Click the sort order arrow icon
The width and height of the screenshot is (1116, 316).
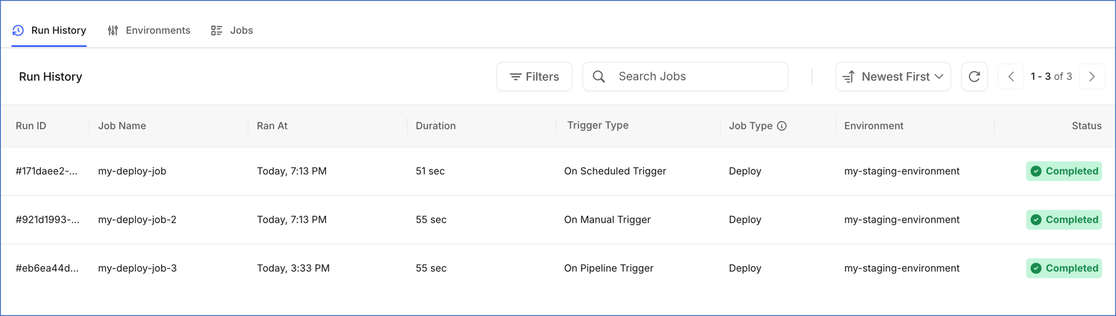point(849,77)
